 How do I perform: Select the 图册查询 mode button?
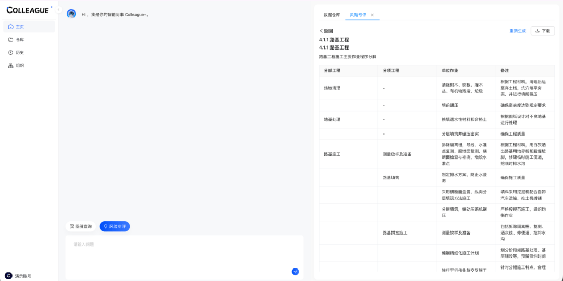(81, 226)
